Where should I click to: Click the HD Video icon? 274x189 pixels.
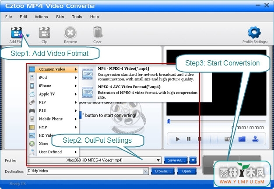tap(32, 135)
